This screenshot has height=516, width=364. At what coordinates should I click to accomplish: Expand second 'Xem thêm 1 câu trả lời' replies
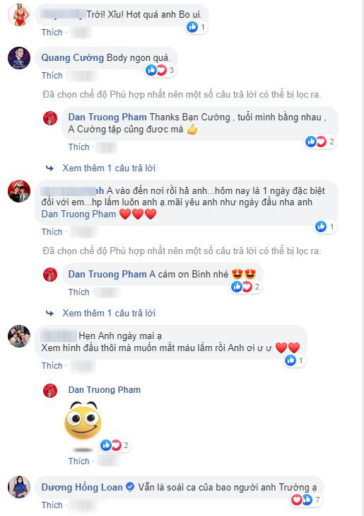109,313
